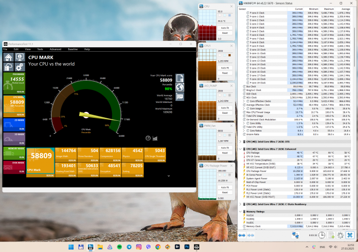The height and width of the screenshot is (252, 358).
Task: Open the system information monitor icon
Action: 20,57
